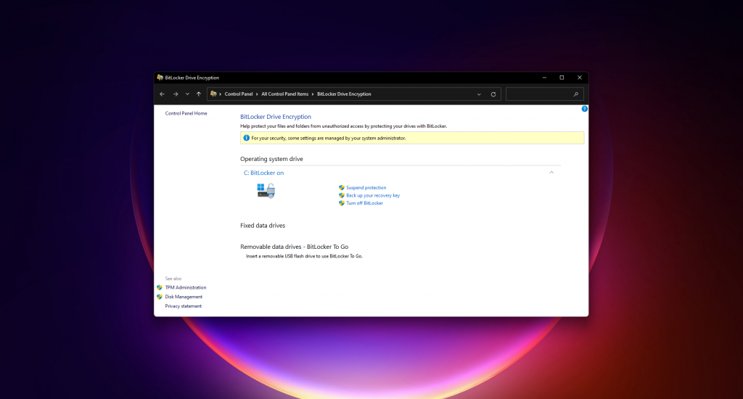Minimize the BitLocker window
The height and width of the screenshot is (399, 743).
544,78
